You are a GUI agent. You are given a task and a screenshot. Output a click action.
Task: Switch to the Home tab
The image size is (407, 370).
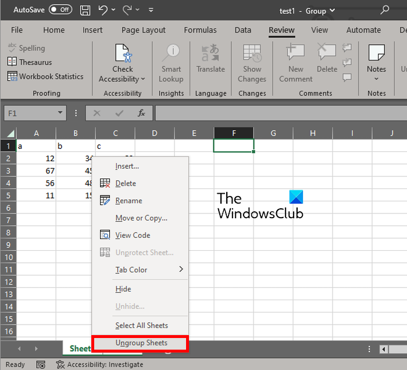pyautogui.click(x=53, y=30)
